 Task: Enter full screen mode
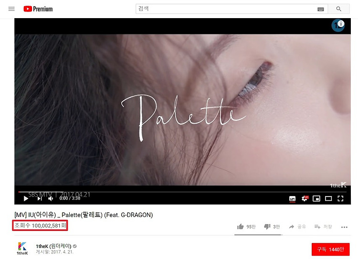click(340, 198)
